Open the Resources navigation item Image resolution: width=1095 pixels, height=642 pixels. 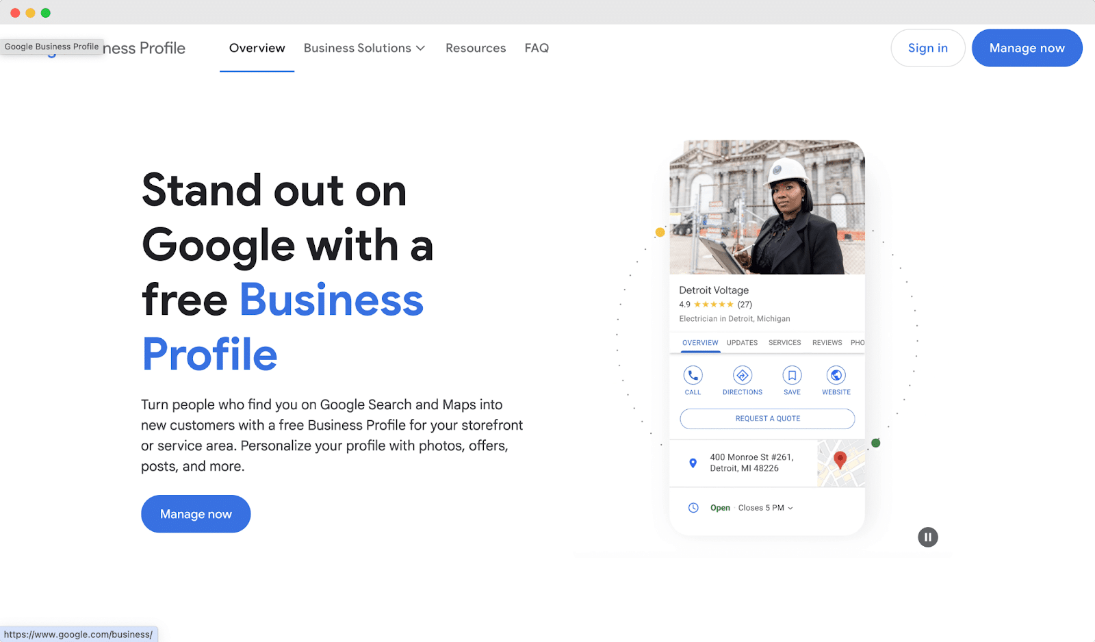click(476, 48)
